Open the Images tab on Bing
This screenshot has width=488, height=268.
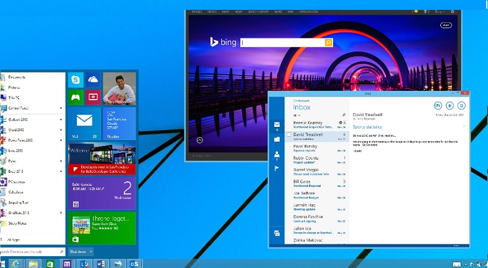point(198,11)
